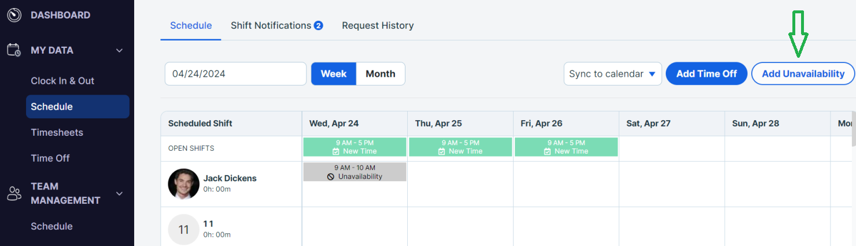Open the Thursday 9 AM - 5 PM open shift
Image resolution: width=856 pixels, height=246 pixels.
pyautogui.click(x=460, y=147)
